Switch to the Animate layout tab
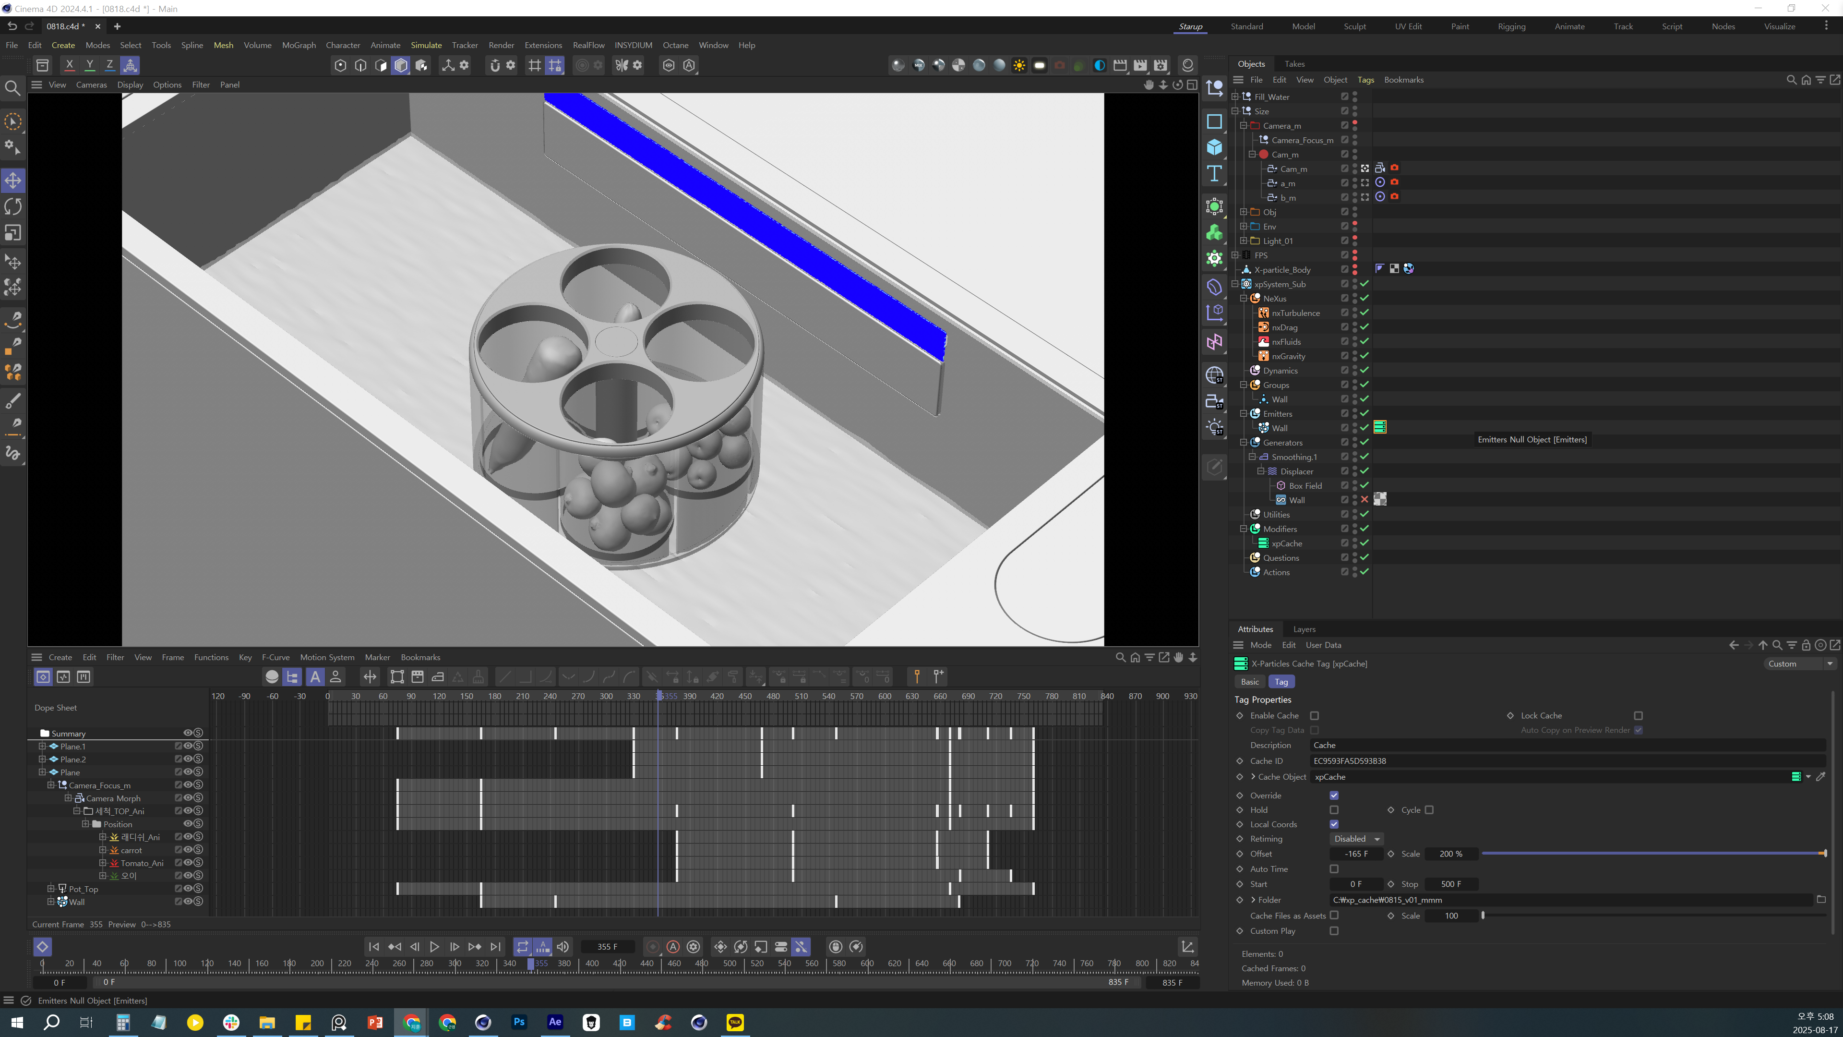Image resolution: width=1843 pixels, height=1037 pixels. (1570, 26)
